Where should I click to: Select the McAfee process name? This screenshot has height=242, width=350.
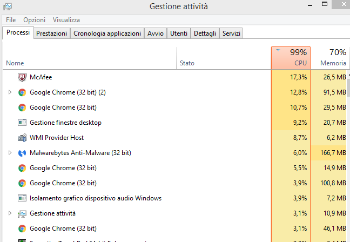tap(41, 77)
